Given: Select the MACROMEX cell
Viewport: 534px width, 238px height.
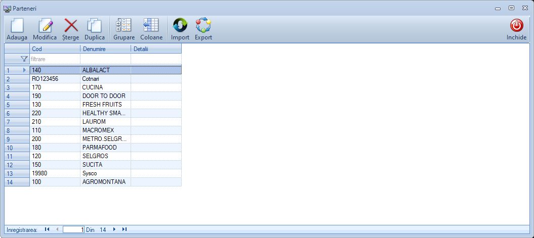Looking at the screenshot, I should pyautogui.click(x=106, y=130).
